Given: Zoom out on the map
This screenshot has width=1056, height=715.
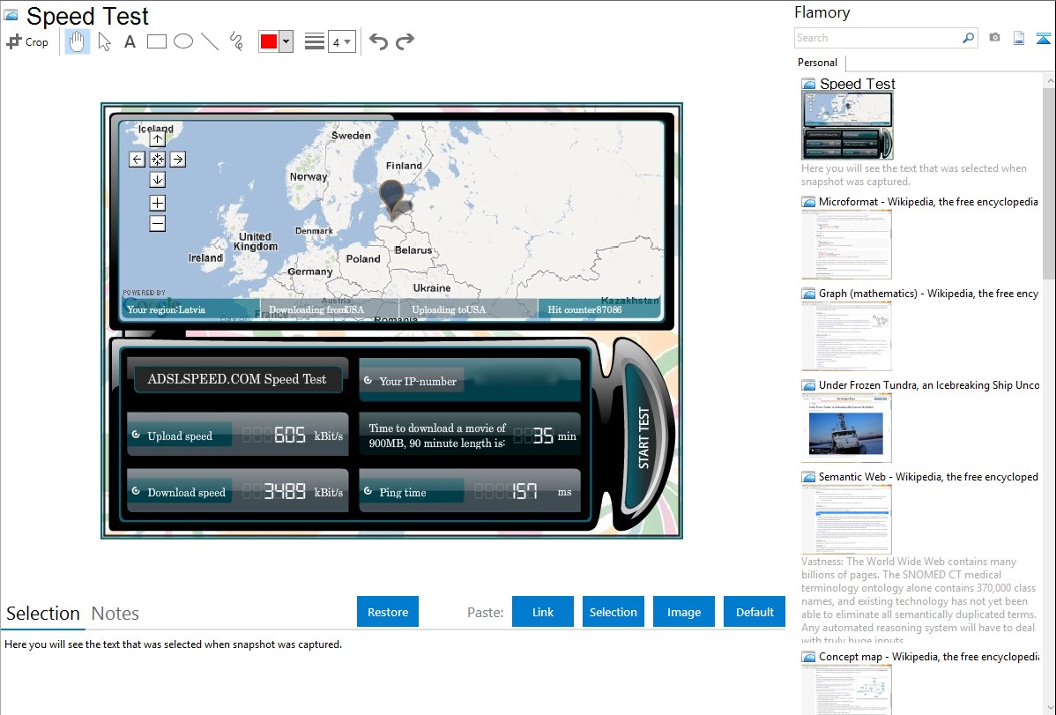Looking at the screenshot, I should point(158,224).
